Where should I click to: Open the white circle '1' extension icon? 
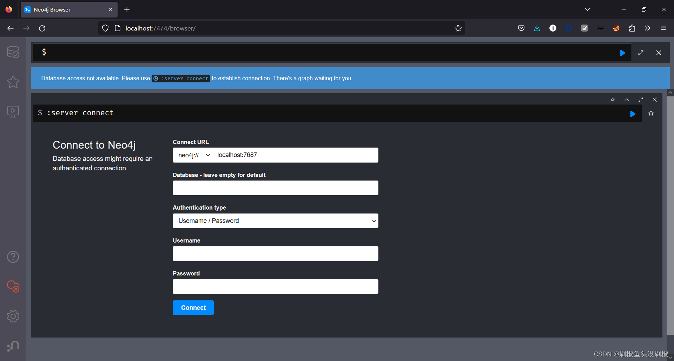(553, 28)
